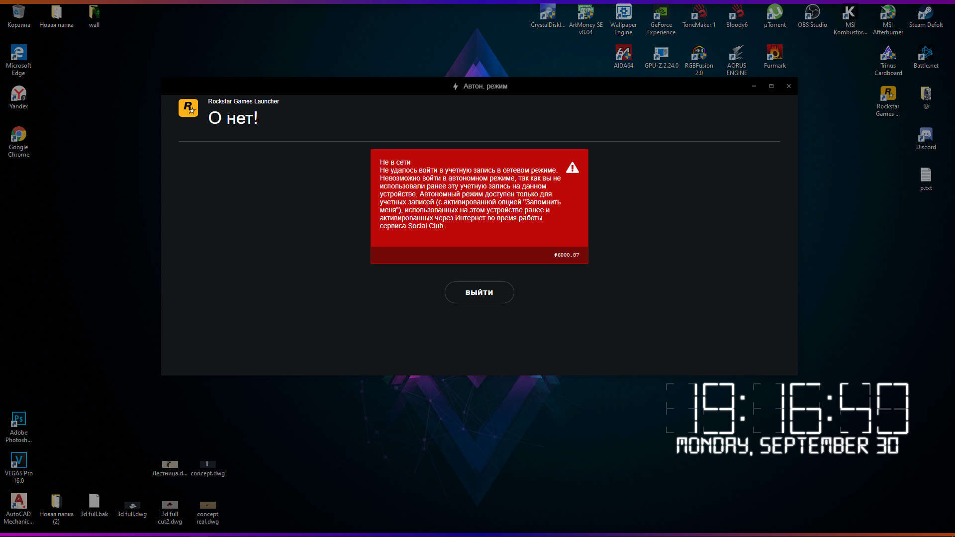Click the Rockstar Games logo in the launcher

pyautogui.click(x=188, y=108)
